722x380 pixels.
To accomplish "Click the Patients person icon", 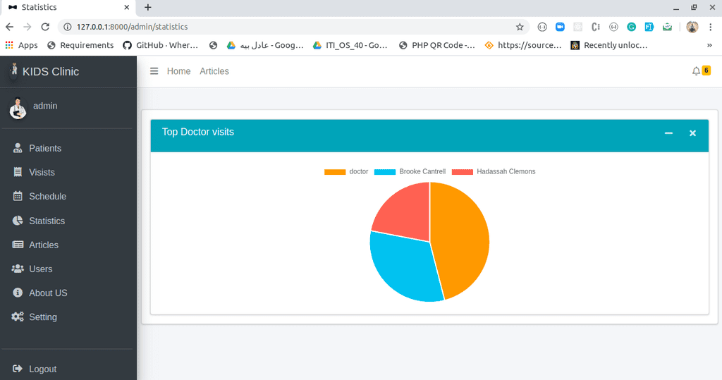I will click(18, 148).
